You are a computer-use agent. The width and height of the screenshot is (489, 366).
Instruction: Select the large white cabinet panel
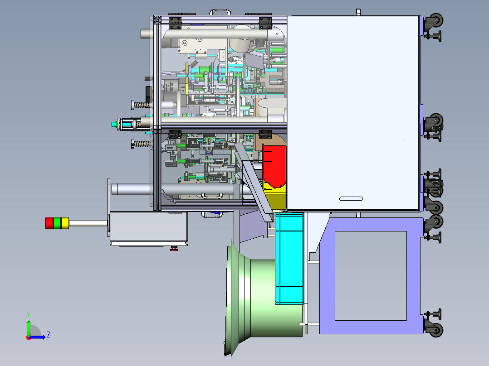(x=353, y=113)
